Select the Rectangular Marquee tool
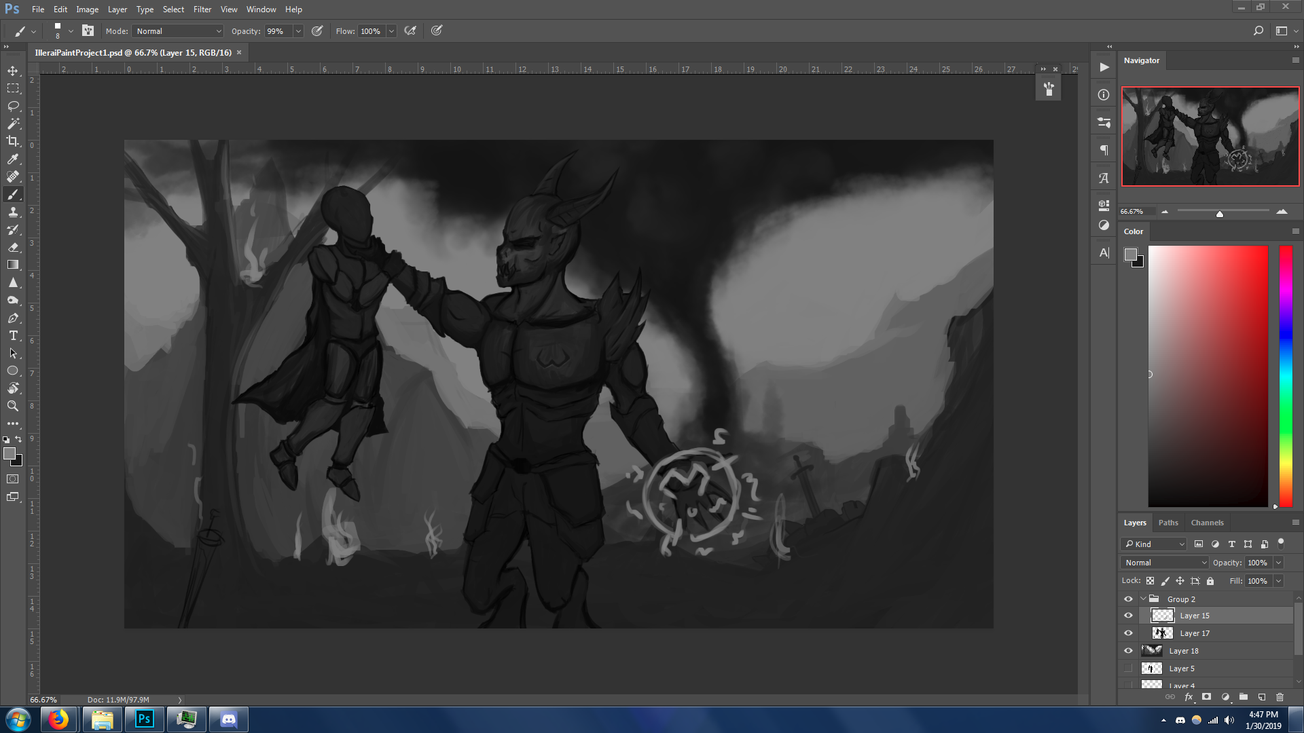1304x733 pixels. (x=13, y=88)
